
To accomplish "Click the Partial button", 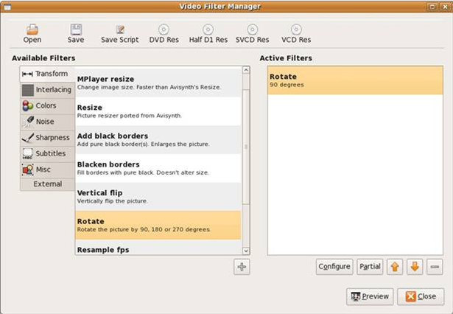I will point(370,267).
